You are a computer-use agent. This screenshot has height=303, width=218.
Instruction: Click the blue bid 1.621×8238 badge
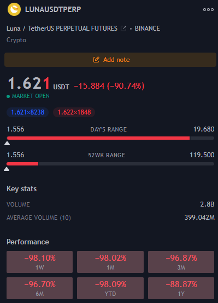coord(27,112)
